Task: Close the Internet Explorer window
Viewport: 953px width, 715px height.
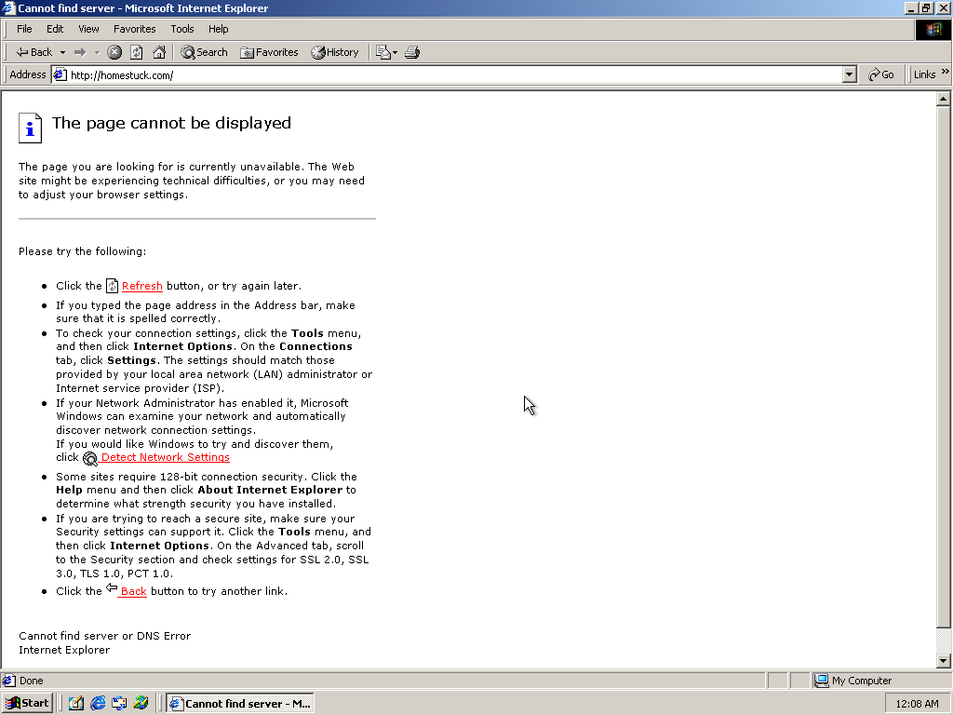Action: click(x=943, y=7)
